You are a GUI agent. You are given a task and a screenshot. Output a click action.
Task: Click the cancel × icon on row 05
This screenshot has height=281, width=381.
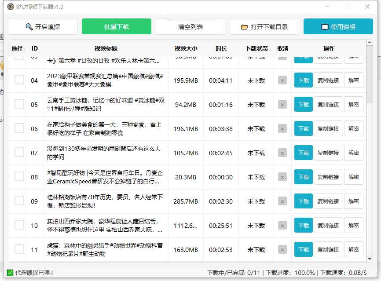pos(282,104)
